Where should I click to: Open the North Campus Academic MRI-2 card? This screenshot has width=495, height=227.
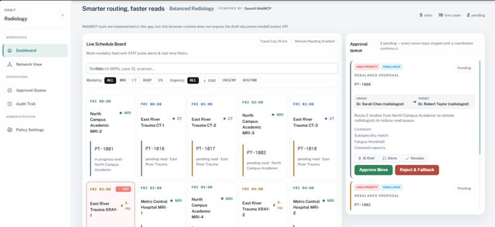[111, 138]
